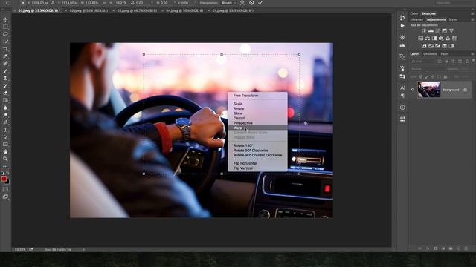Select the Hand tool
Viewport: 476px width, 267px height.
tap(5, 151)
